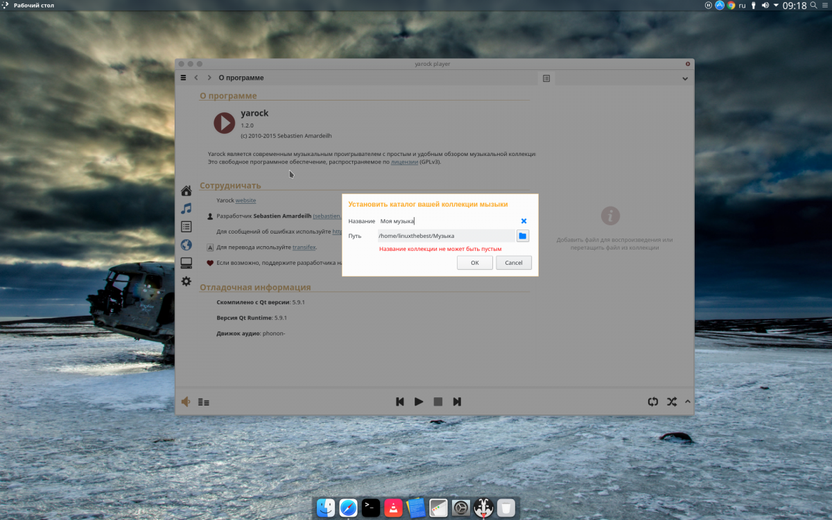Viewport: 832px width, 520px height.
Task: Open the Trash in the dock
Action: click(506, 508)
